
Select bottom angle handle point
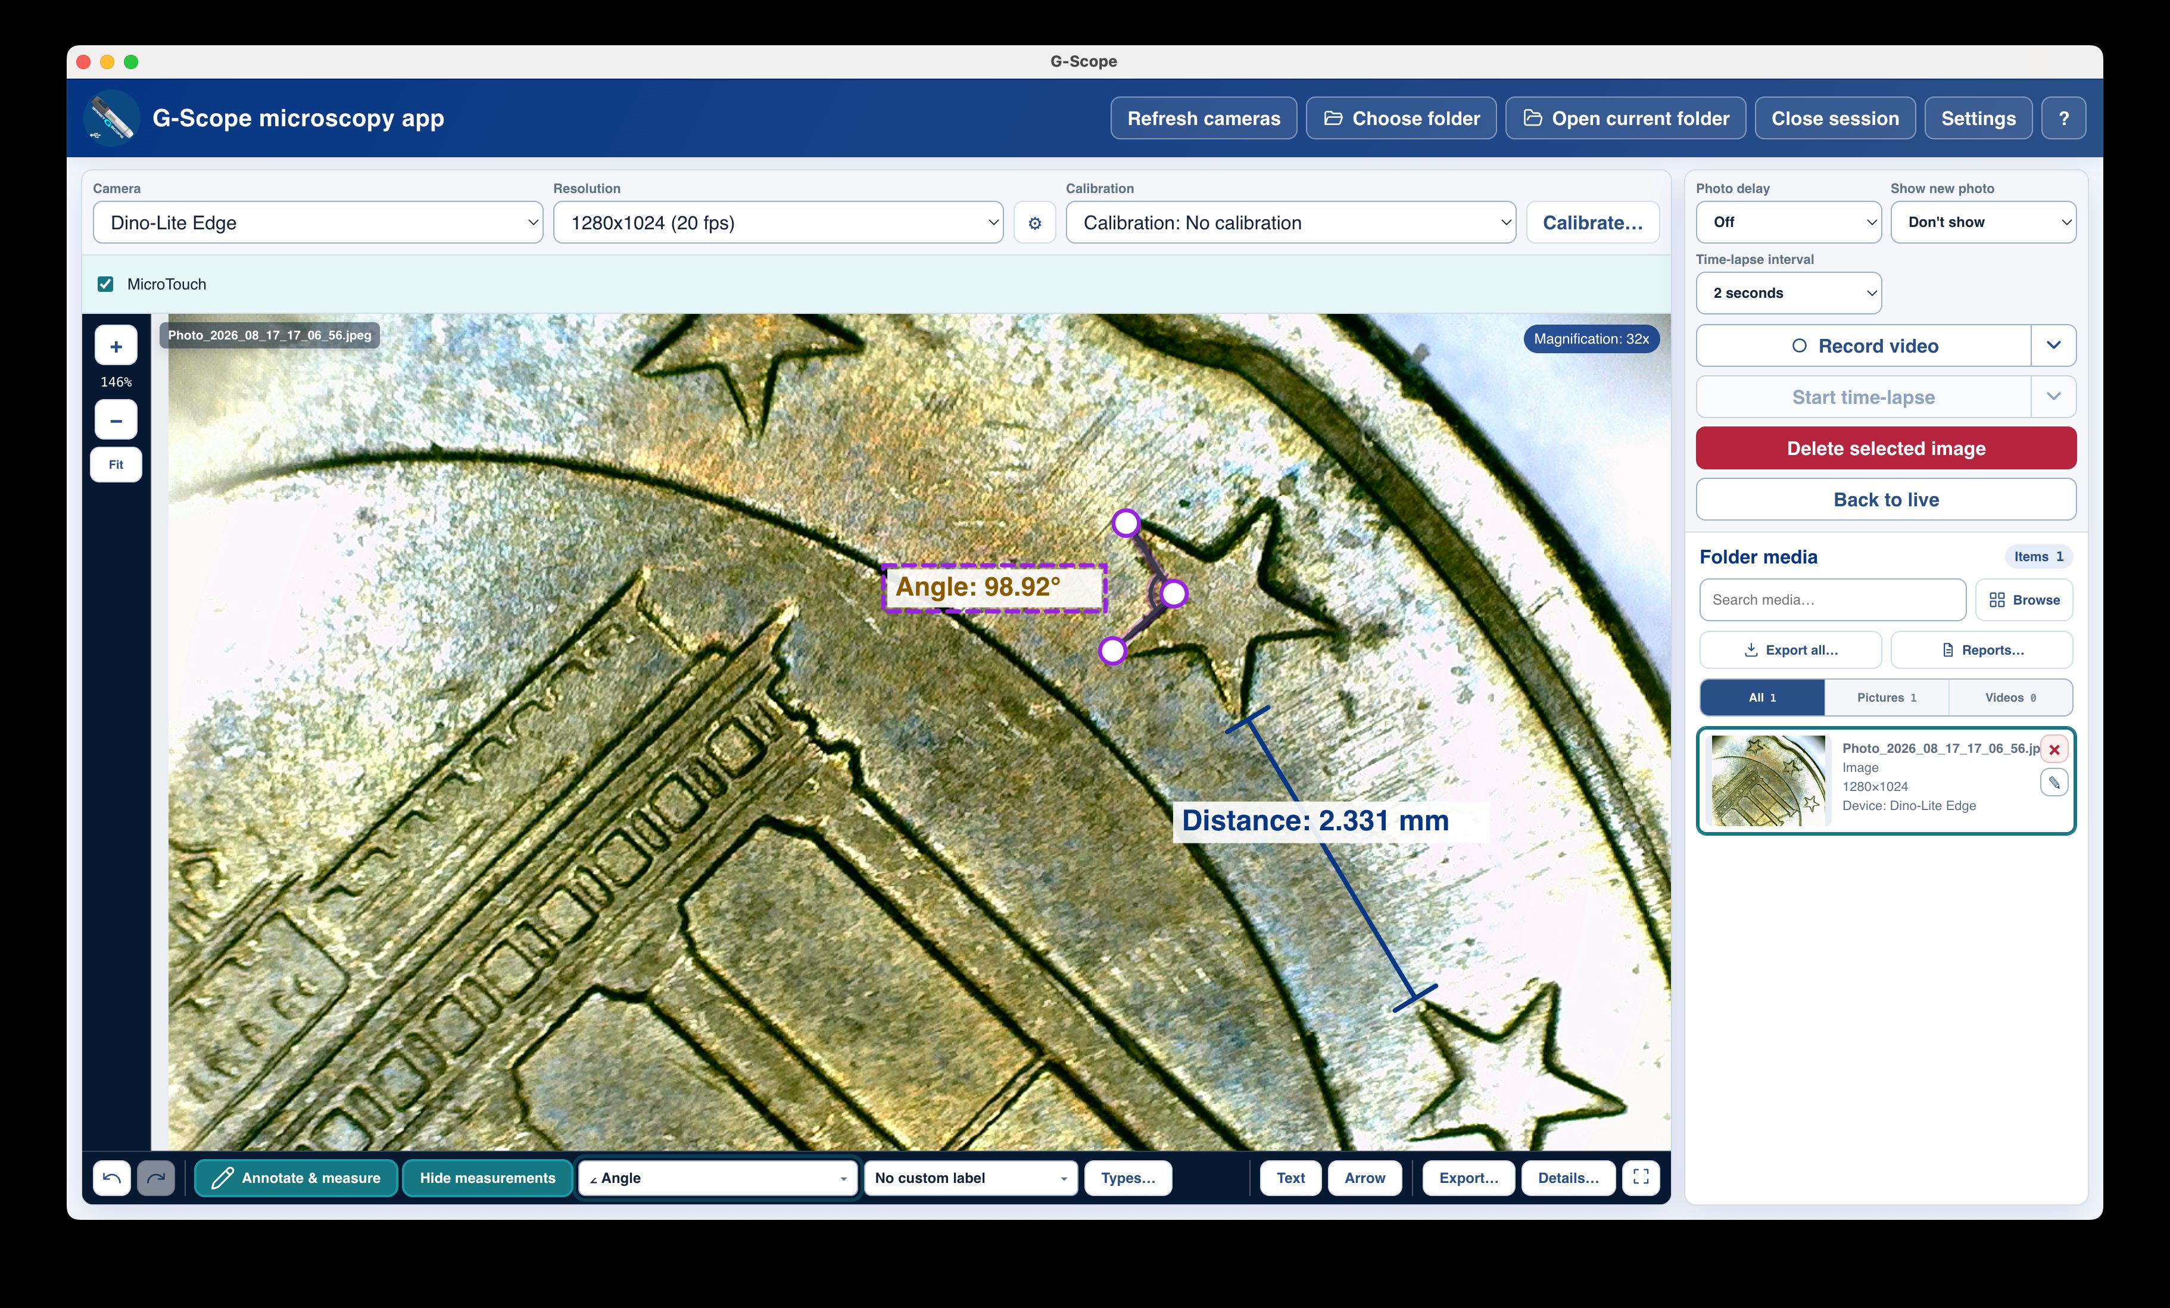(x=1113, y=651)
